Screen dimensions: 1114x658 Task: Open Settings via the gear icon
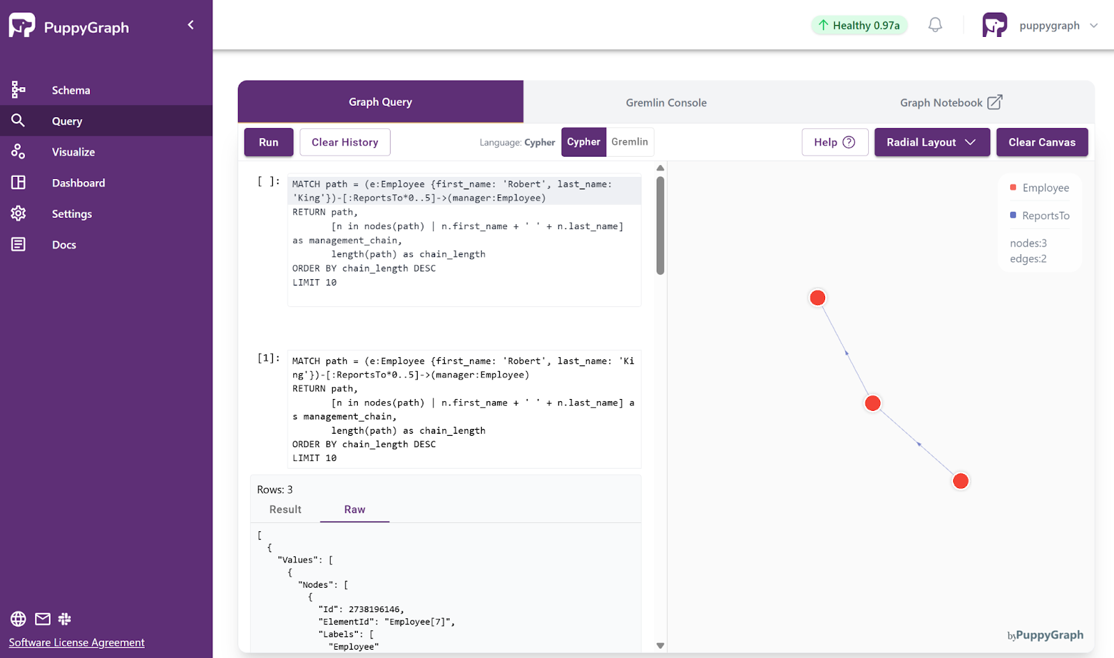tap(18, 213)
